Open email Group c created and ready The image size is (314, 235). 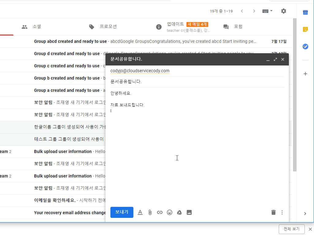pyautogui.click(x=53, y=66)
